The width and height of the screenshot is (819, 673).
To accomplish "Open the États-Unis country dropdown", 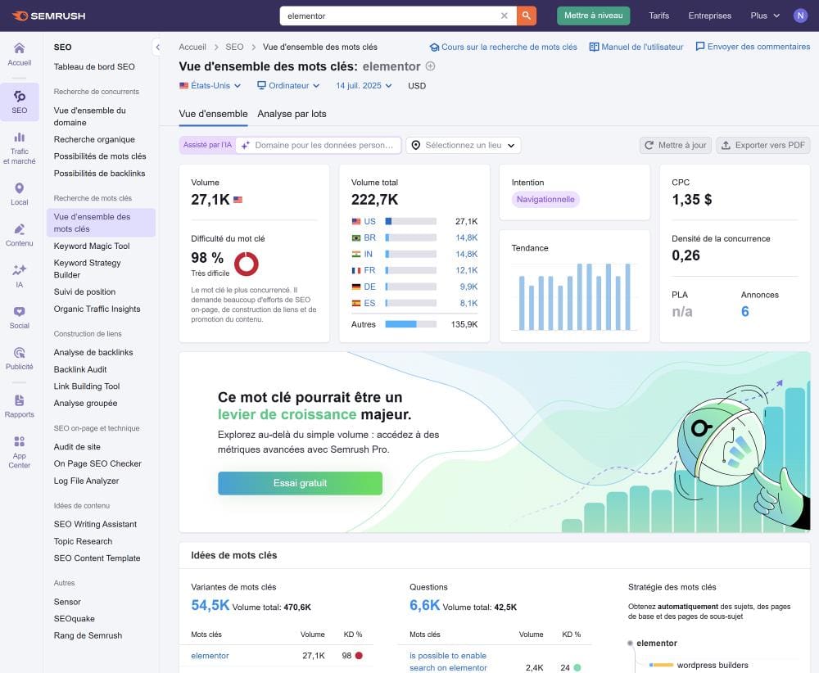I will point(210,86).
